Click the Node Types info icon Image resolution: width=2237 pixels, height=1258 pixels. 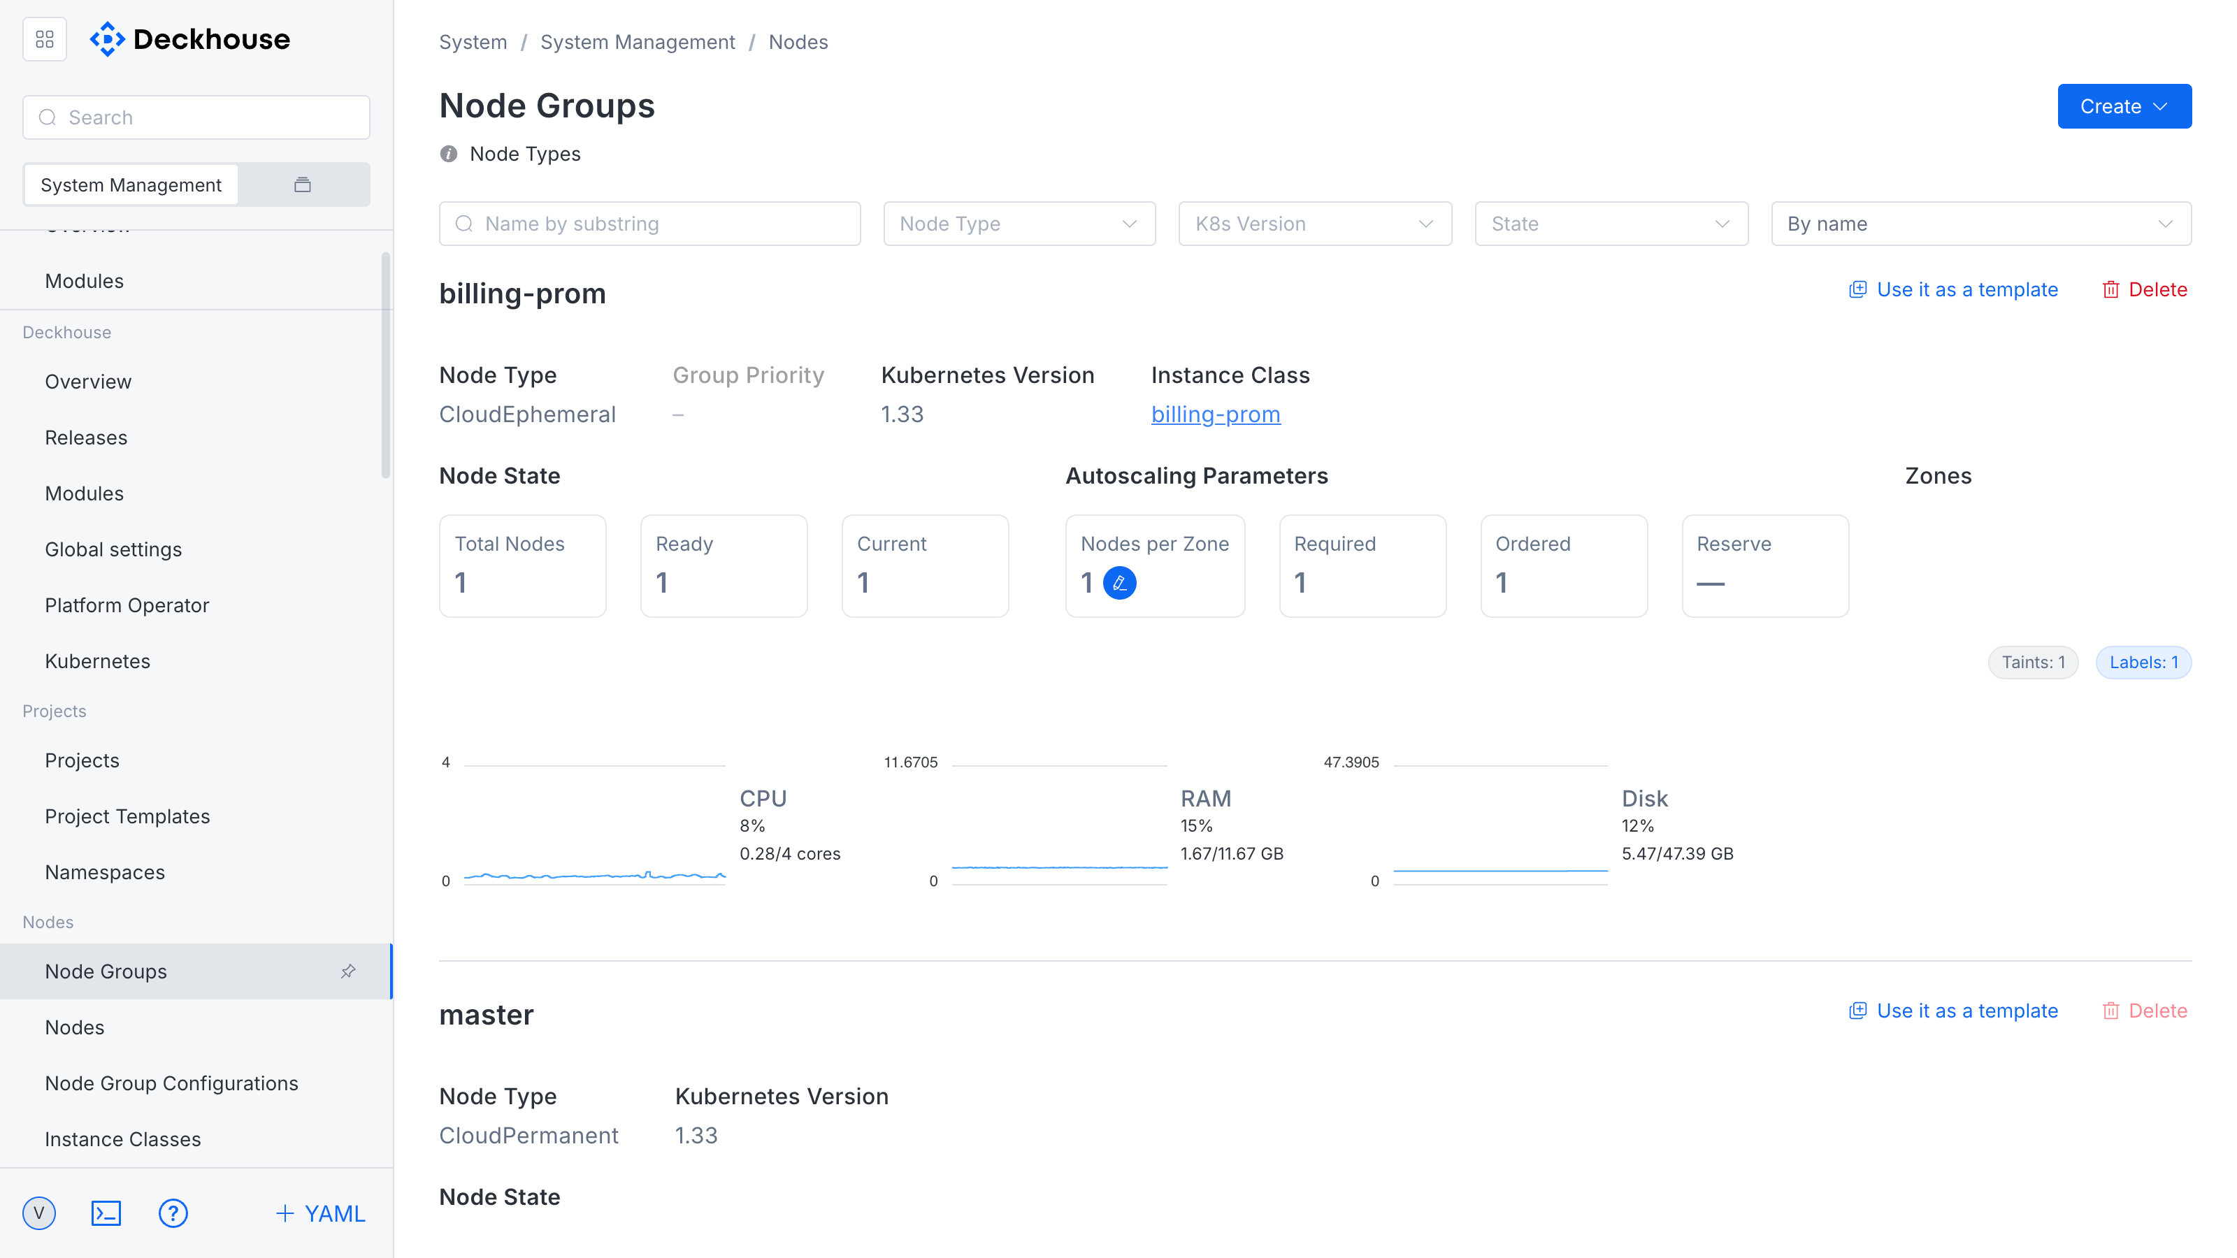point(448,154)
